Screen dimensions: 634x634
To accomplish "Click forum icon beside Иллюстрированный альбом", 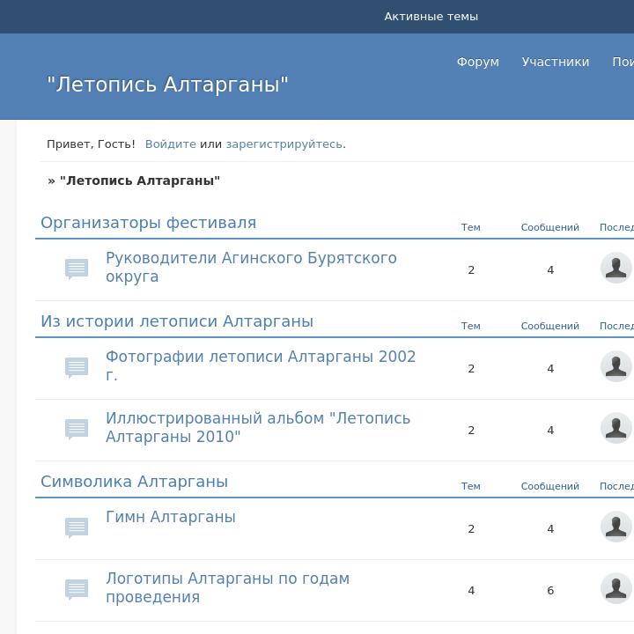I will coord(77,430).
